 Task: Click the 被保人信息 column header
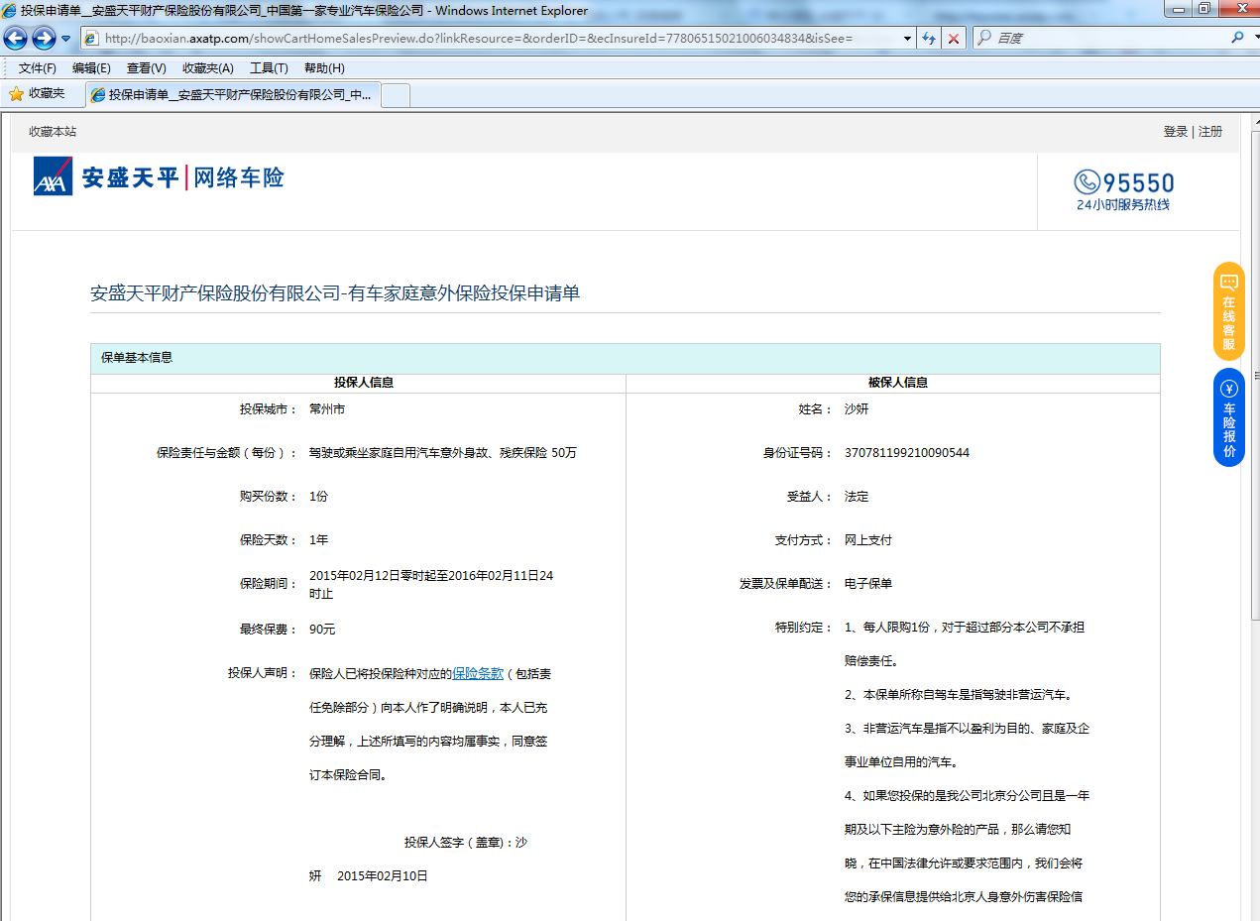[898, 383]
